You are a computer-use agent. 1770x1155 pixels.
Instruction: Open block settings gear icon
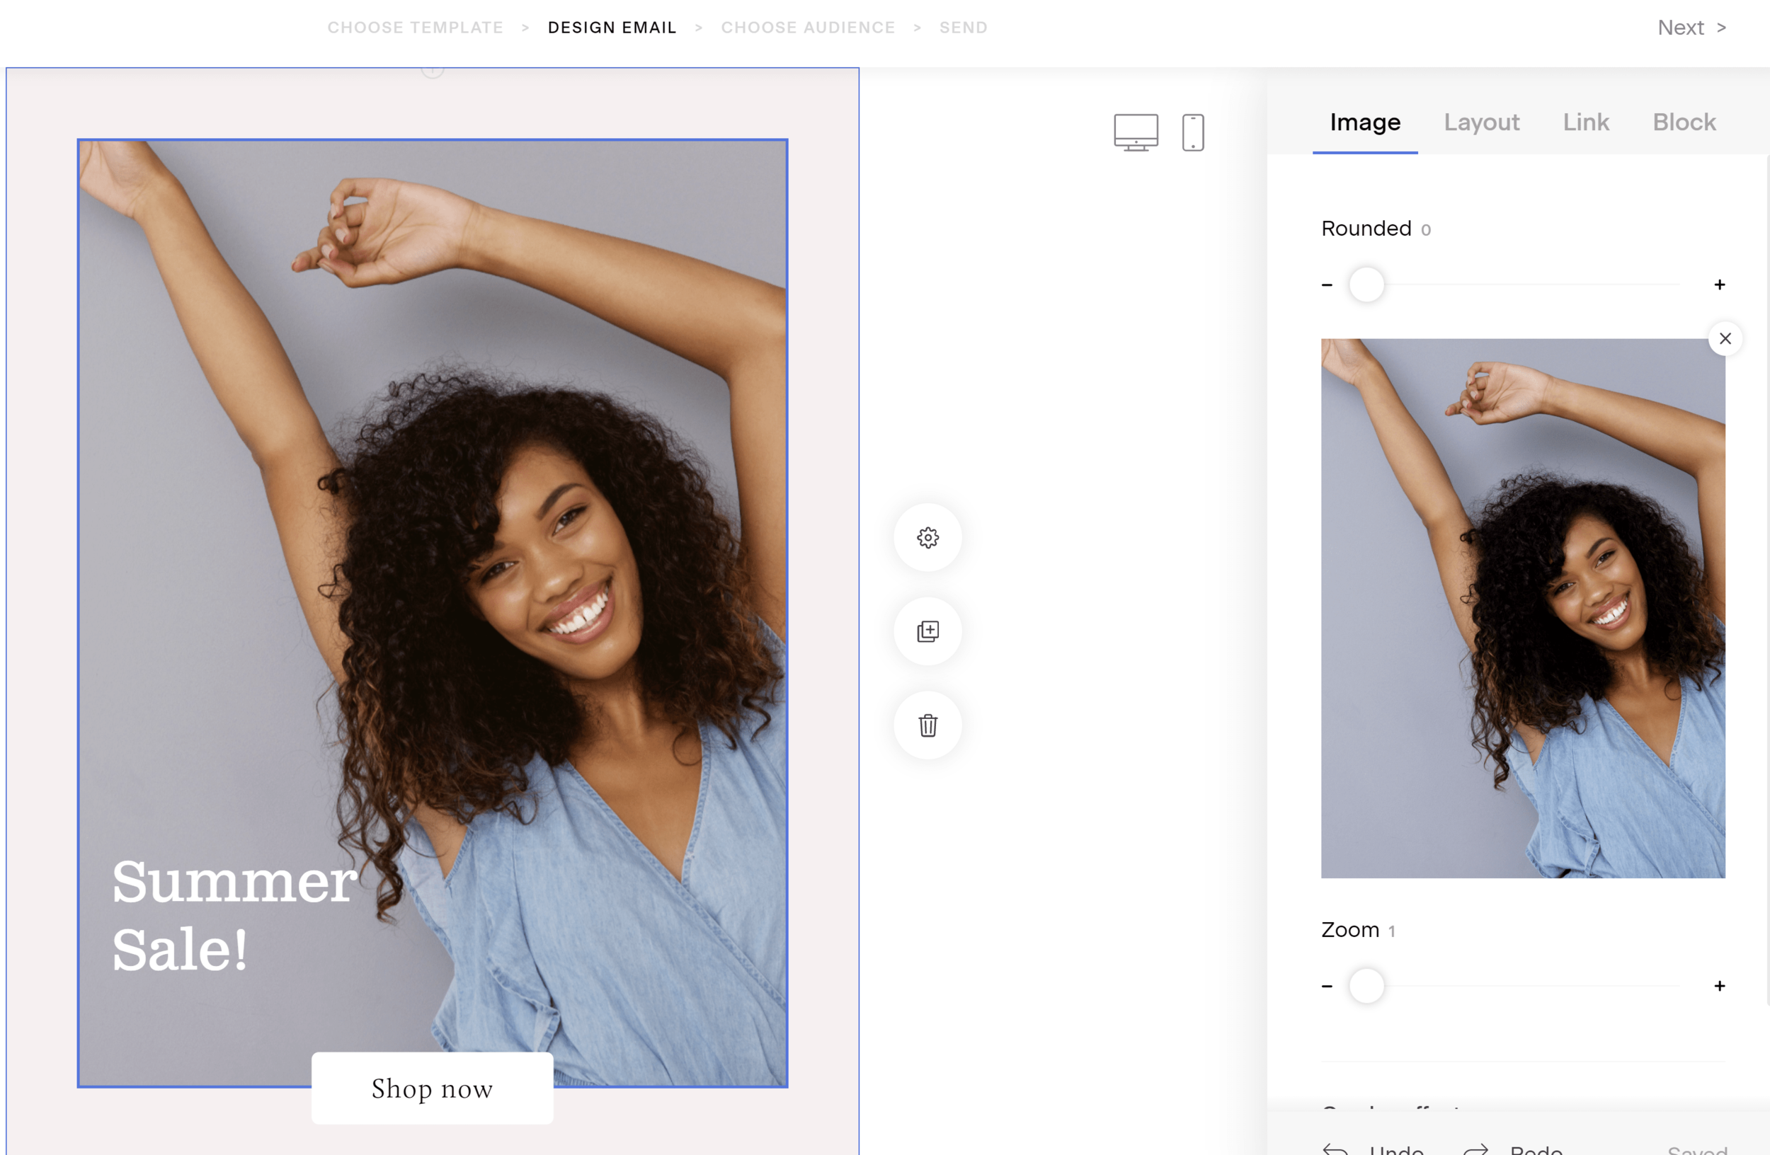[927, 537]
